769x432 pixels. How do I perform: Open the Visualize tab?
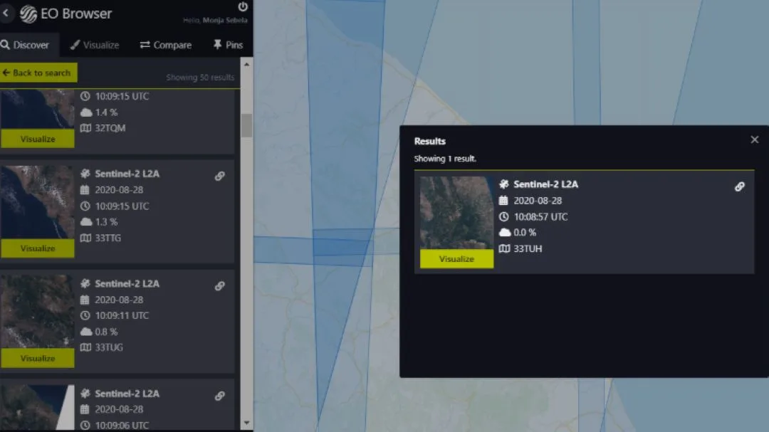point(94,45)
